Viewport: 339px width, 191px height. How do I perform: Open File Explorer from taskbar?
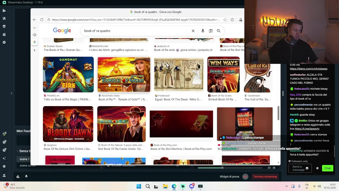(165, 186)
